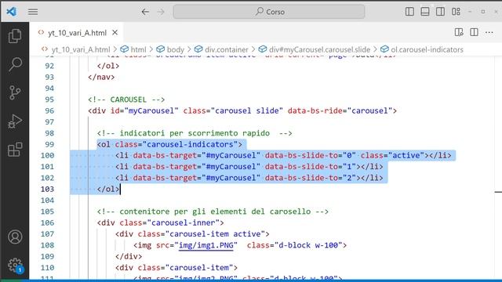Toggle the primary side bar layout icon
The width and height of the screenshot is (502, 282).
point(409,12)
